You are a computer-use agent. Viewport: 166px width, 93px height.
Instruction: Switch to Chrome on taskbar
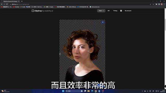(96, 91)
